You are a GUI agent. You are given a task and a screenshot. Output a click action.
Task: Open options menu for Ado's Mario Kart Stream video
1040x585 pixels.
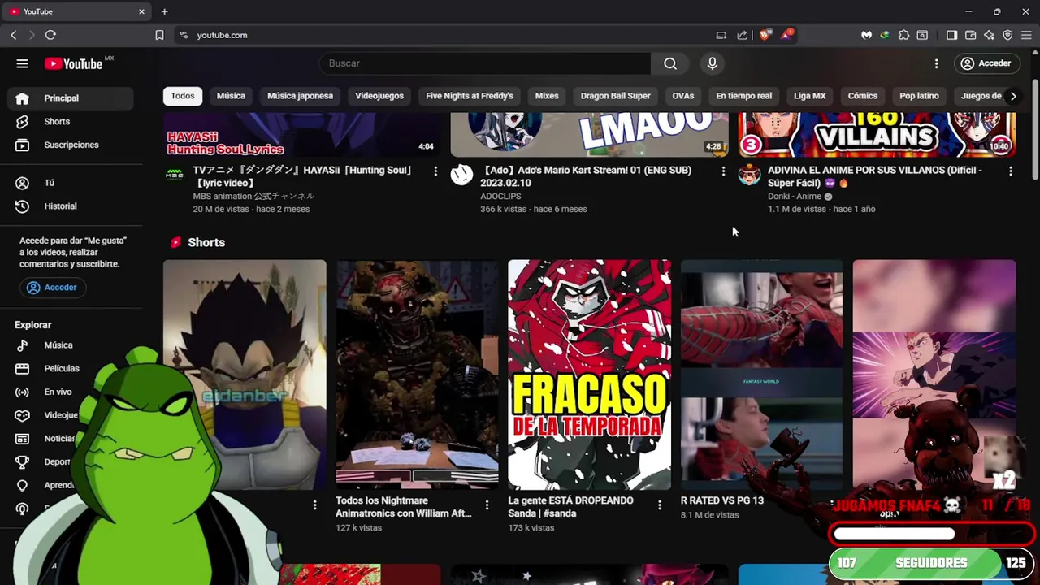click(x=723, y=171)
